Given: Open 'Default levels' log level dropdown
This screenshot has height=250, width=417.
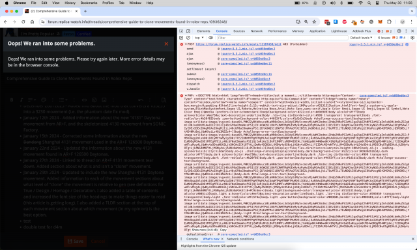Looking at the screenshot, I should pos(361,38).
